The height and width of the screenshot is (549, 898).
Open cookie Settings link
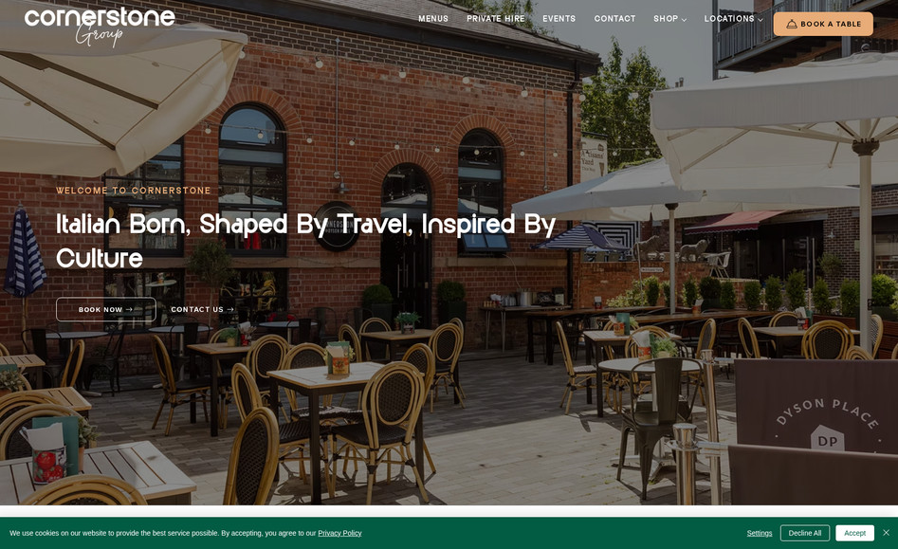click(x=760, y=533)
